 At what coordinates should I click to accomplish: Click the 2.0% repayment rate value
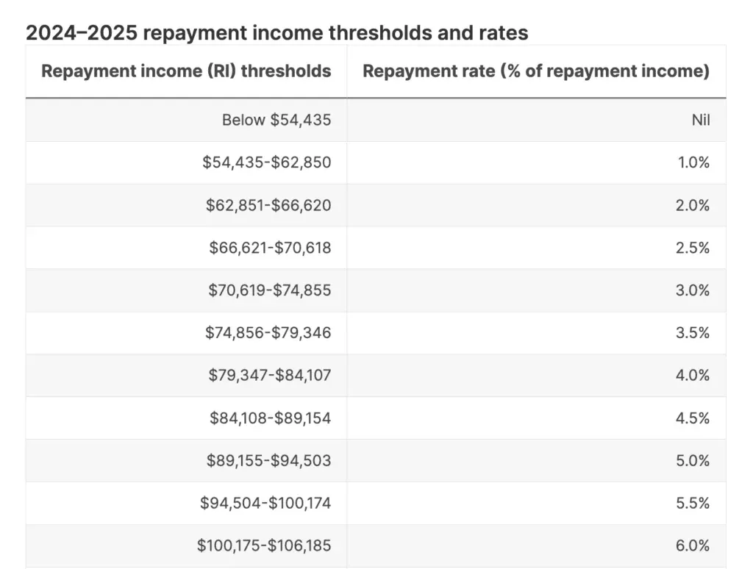click(x=693, y=205)
